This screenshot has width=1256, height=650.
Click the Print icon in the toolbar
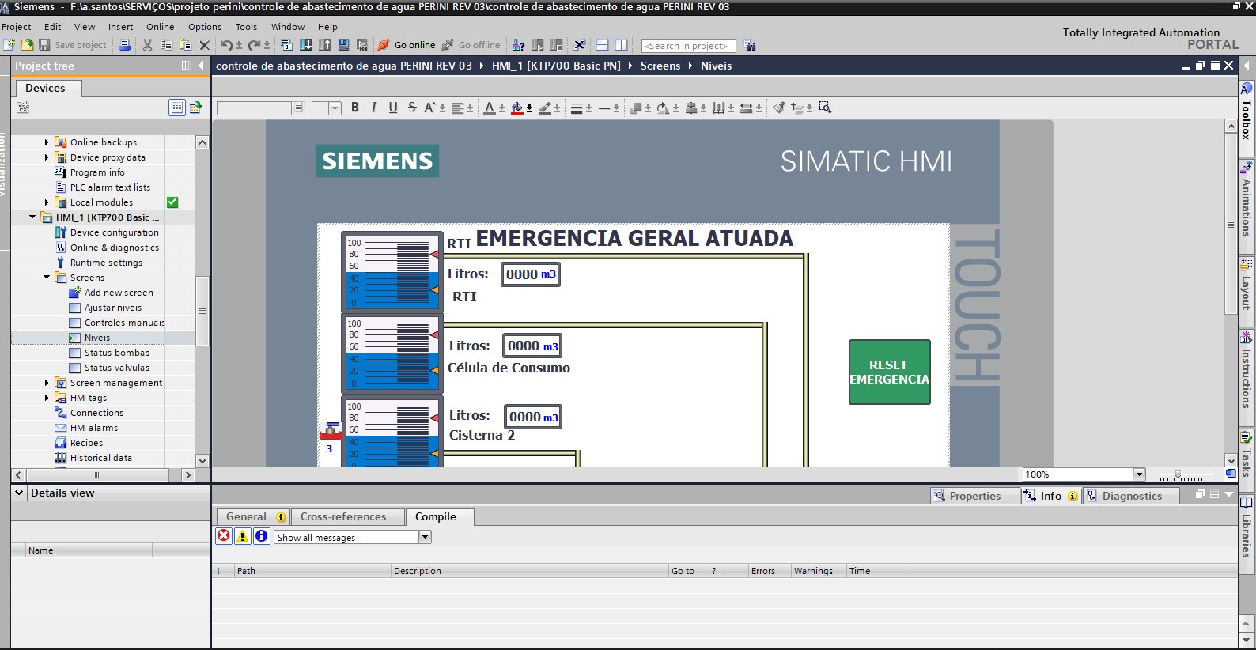125,45
